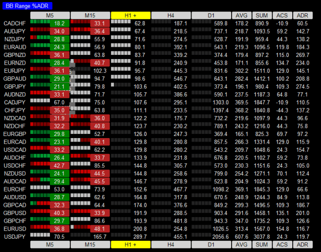The height and width of the screenshot is (252, 321).
Task: Sort by top AVG column header
Action: (241, 15)
